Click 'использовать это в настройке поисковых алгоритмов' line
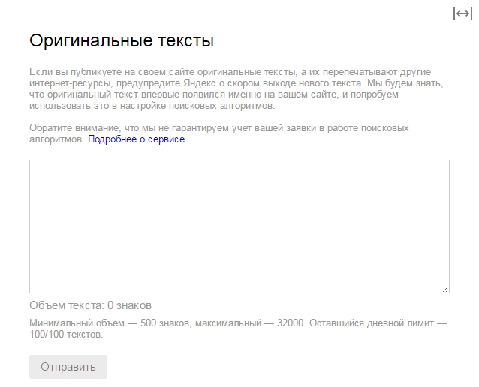Image resolution: width=479 pixels, height=387 pixels. coord(152,106)
